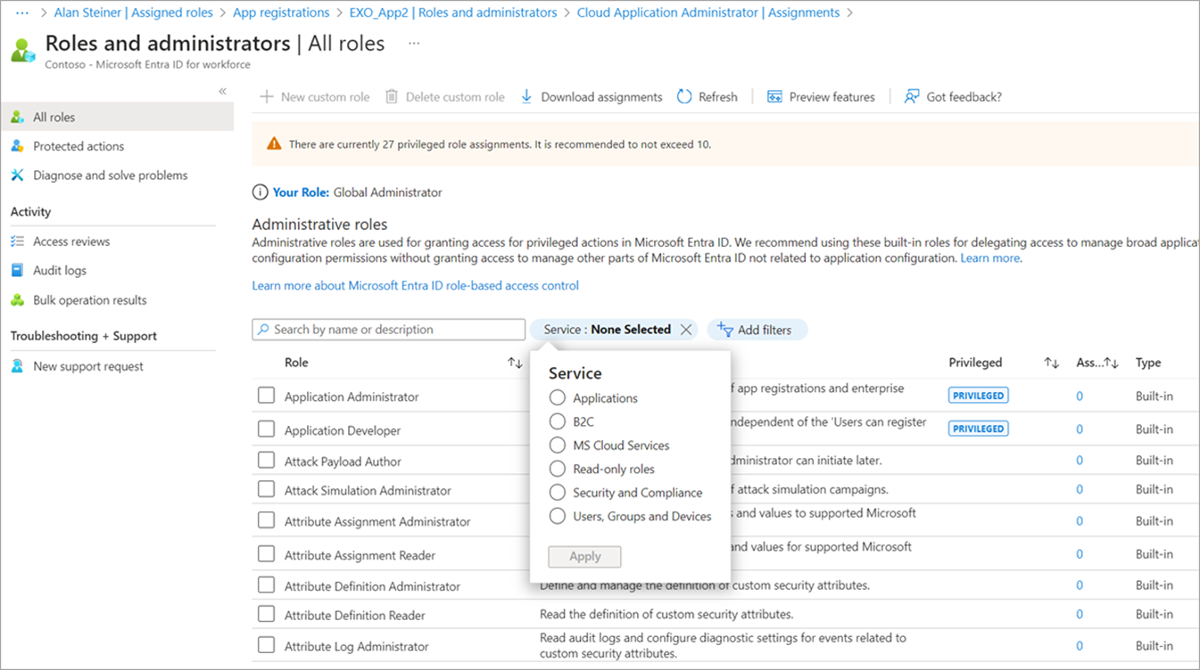Select Access reviews in the Activity section
Viewport: 1200px width, 670px height.
pos(71,241)
